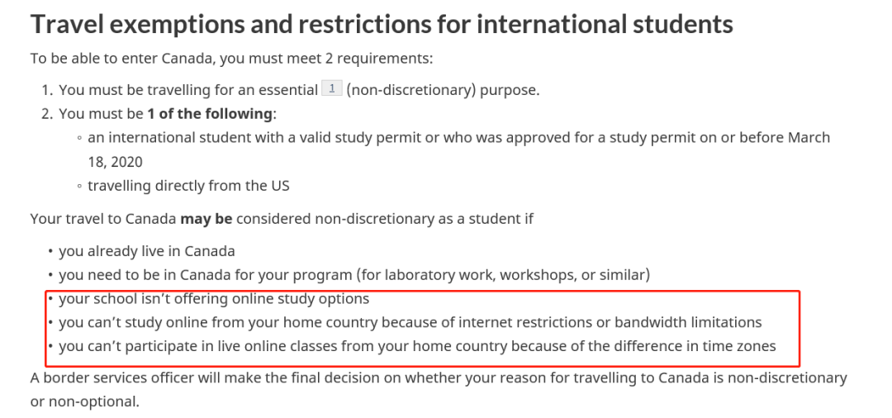
Task: Click the 'Travel exemptions and restrictions' page heading
Action: click(381, 25)
